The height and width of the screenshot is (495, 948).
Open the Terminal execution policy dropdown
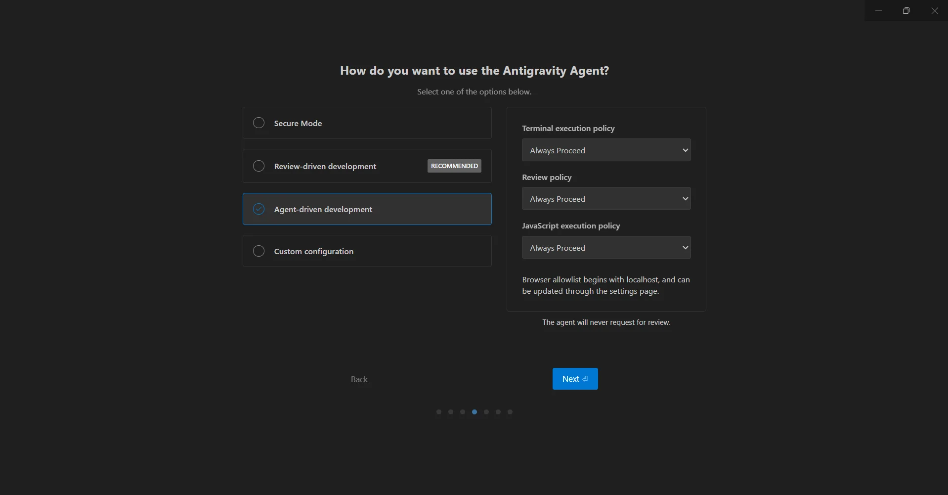coord(606,150)
